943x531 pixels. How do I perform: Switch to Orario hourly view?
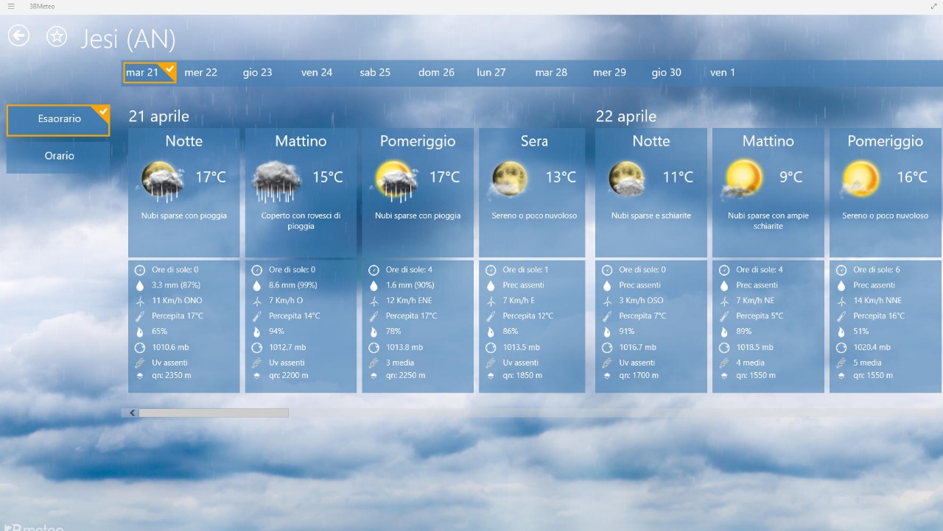(x=59, y=156)
